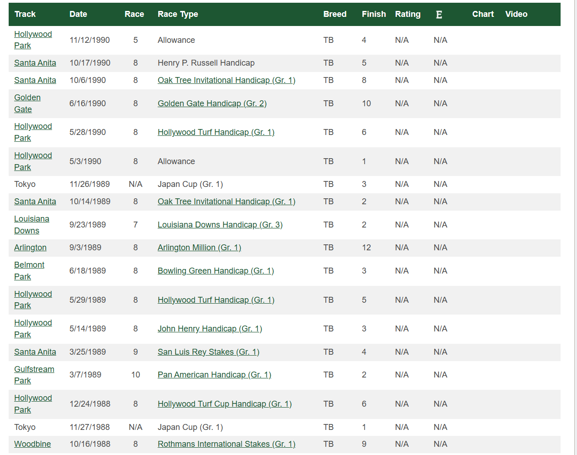Open Santa Anita link dated 10/14/1989
This screenshot has width=577, height=455.
[35, 202]
